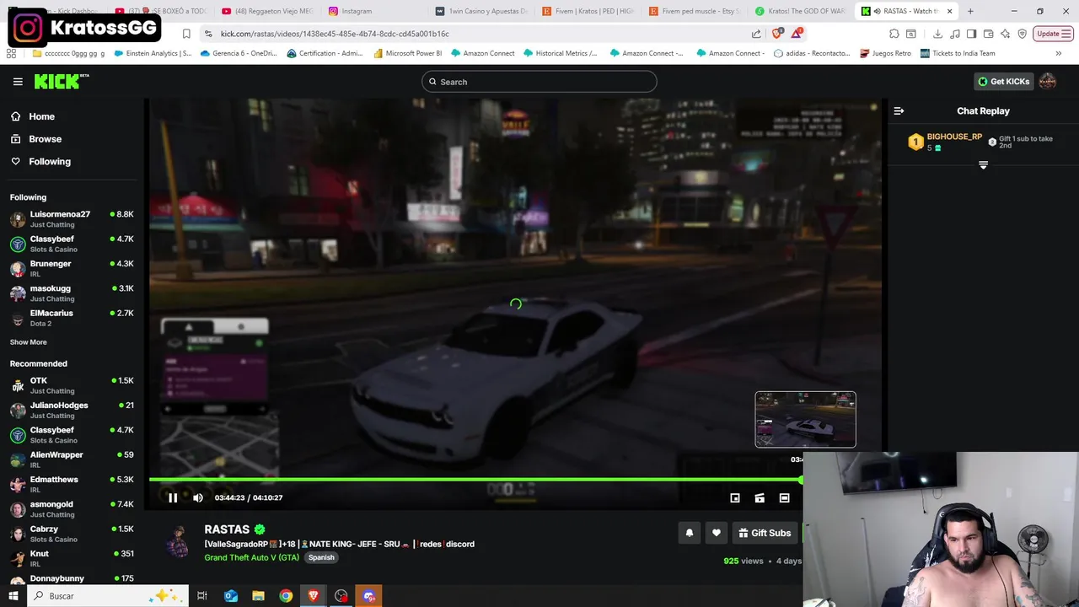Click the share page icon in address bar
Image resolution: width=1079 pixels, height=607 pixels.
[x=756, y=34]
